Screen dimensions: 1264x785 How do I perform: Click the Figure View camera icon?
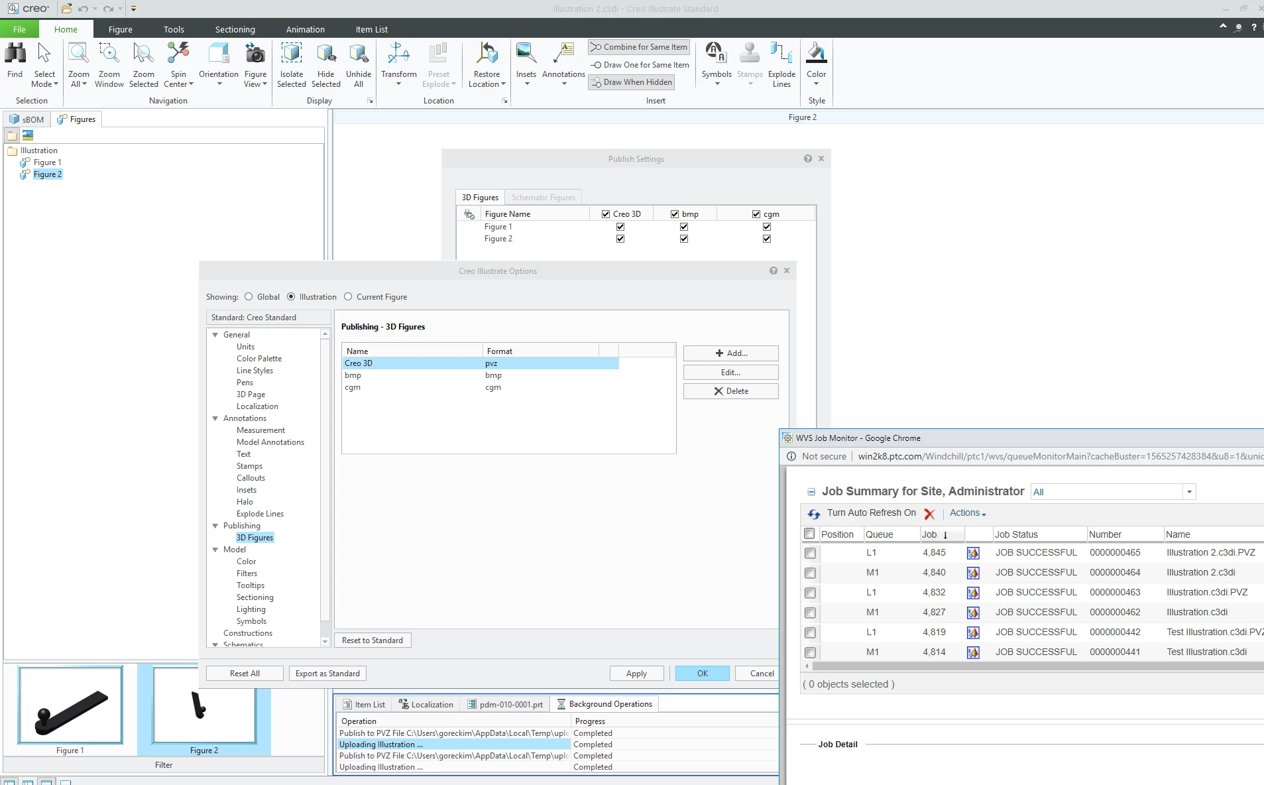pyautogui.click(x=255, y=54)
